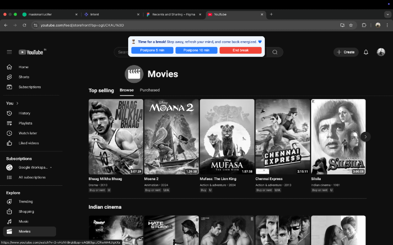Show next Top selling movies arrow

pyautogui.click(x=365, y=137)
